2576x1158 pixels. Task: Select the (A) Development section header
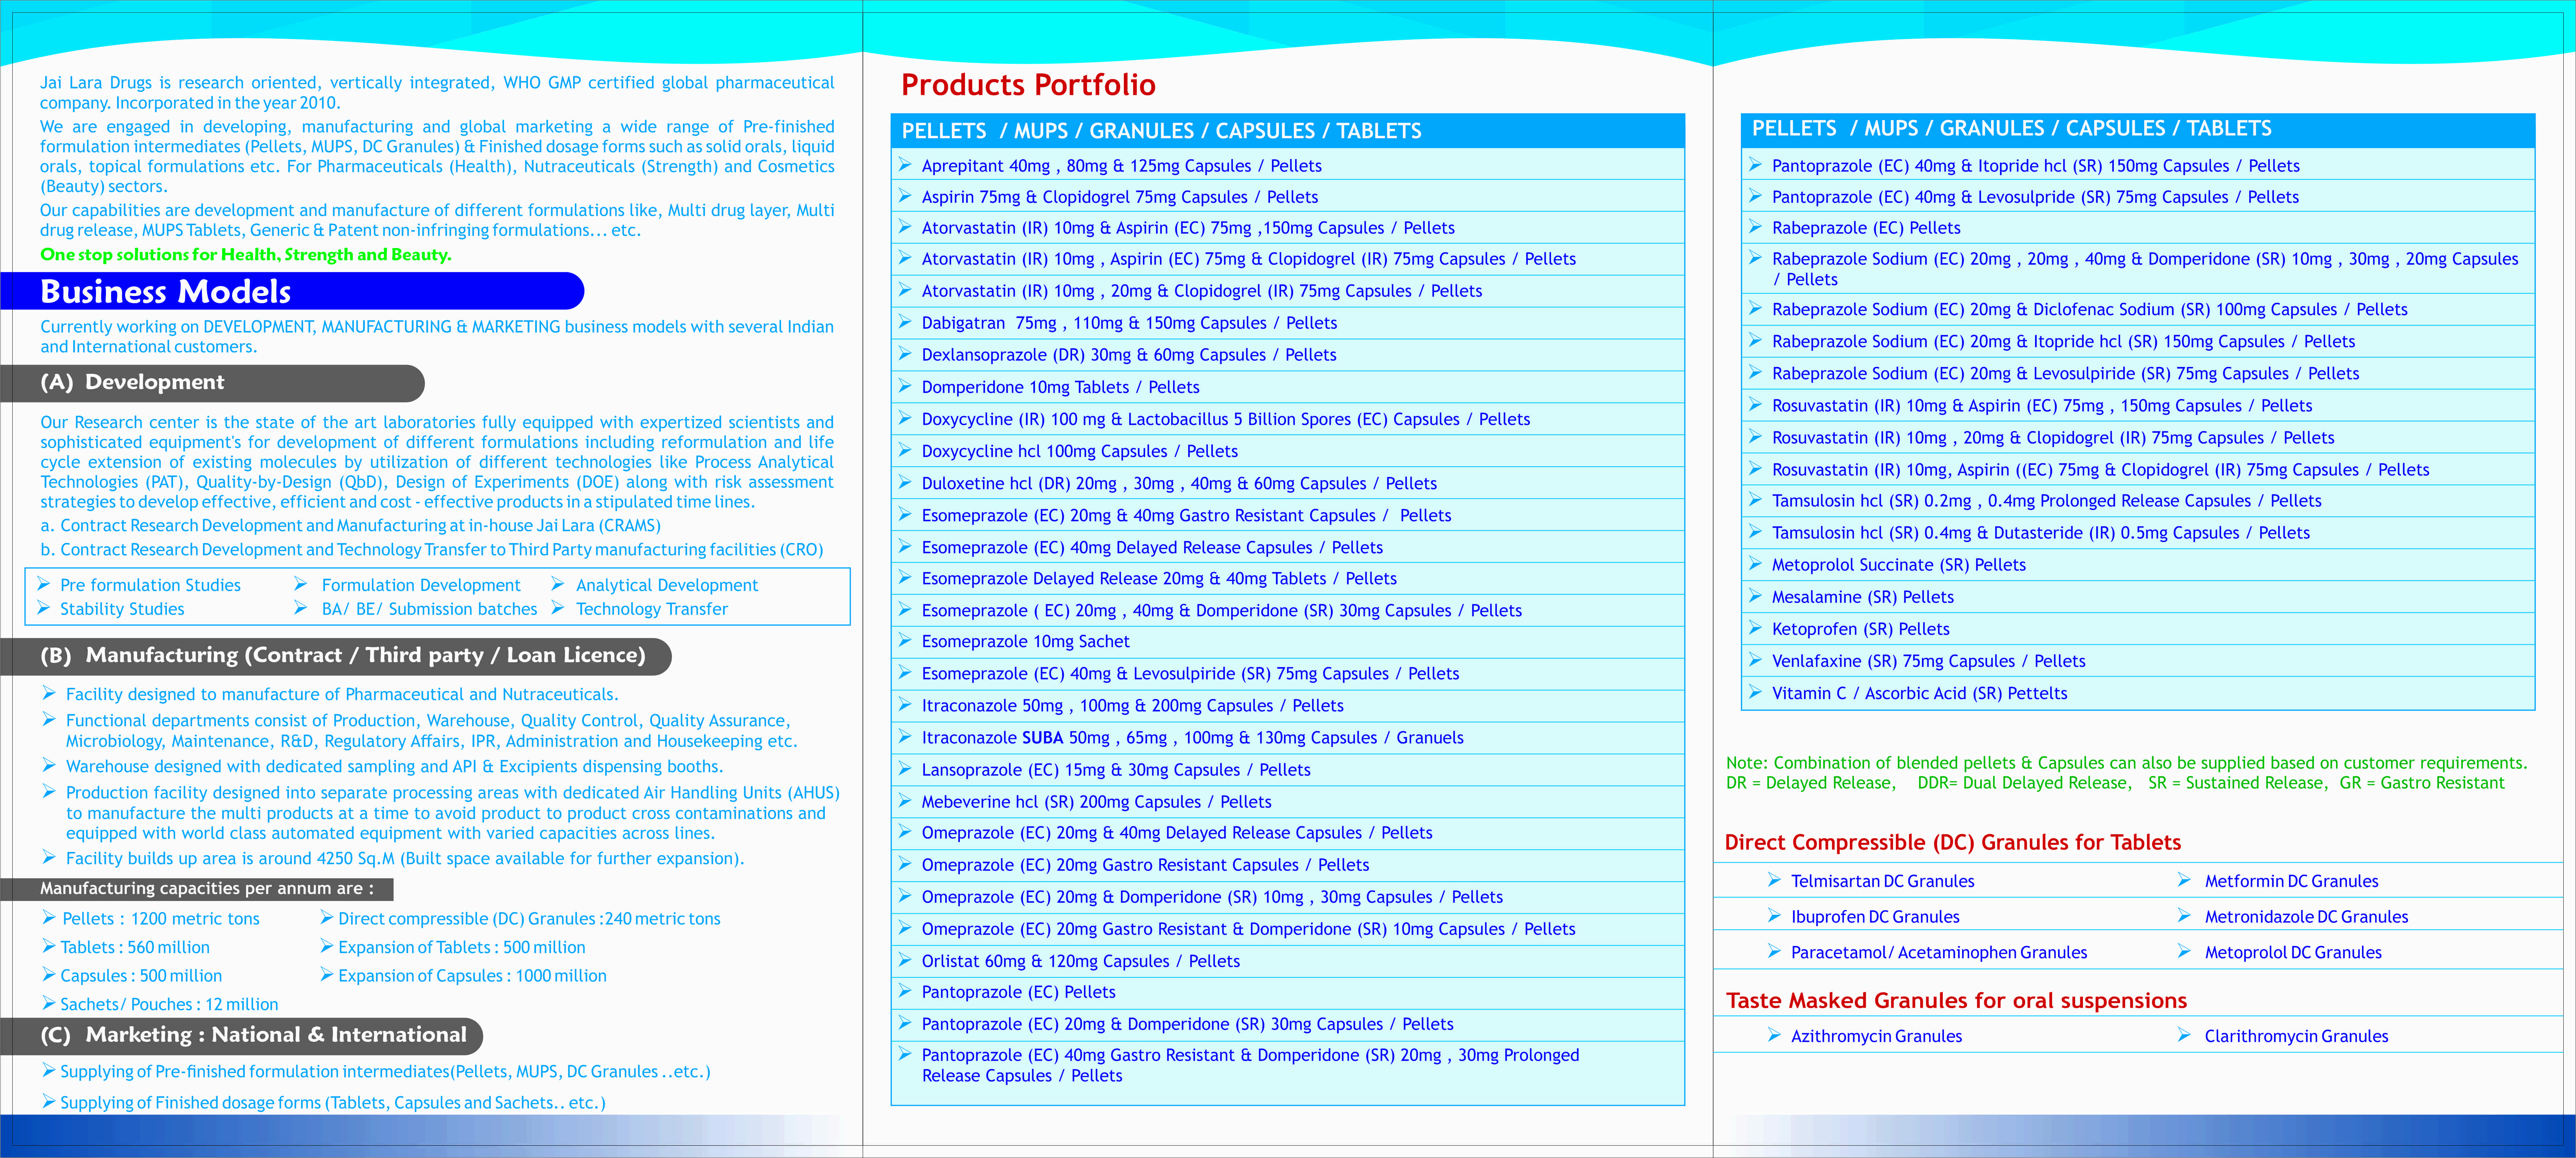click(x=212, y=383)
